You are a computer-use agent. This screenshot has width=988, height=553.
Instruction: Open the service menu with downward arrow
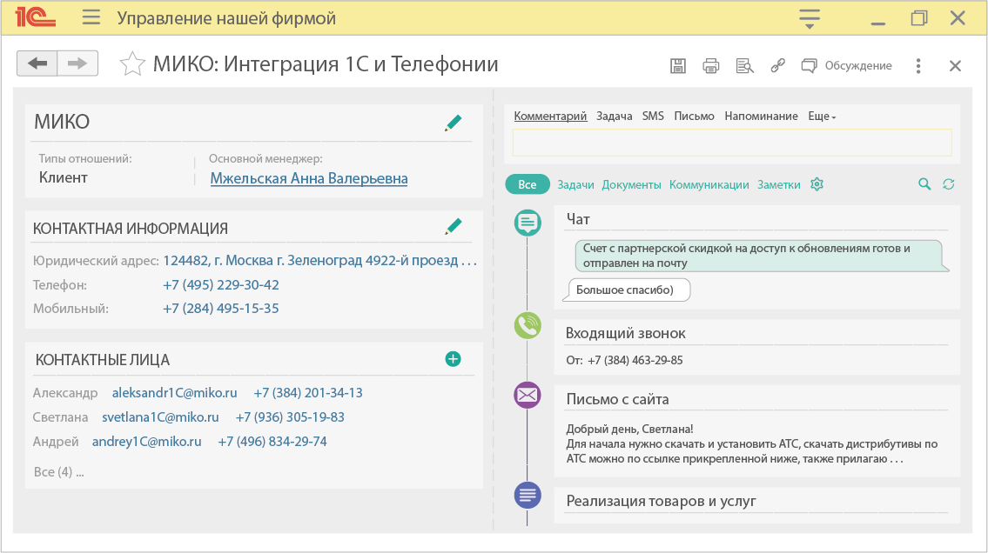809,18
